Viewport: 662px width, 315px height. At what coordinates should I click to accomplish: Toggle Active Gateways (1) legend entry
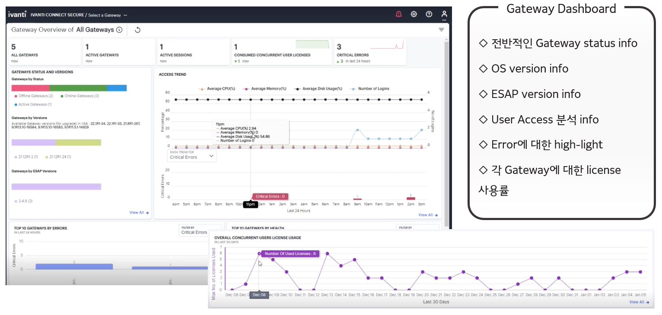(33, 104)
